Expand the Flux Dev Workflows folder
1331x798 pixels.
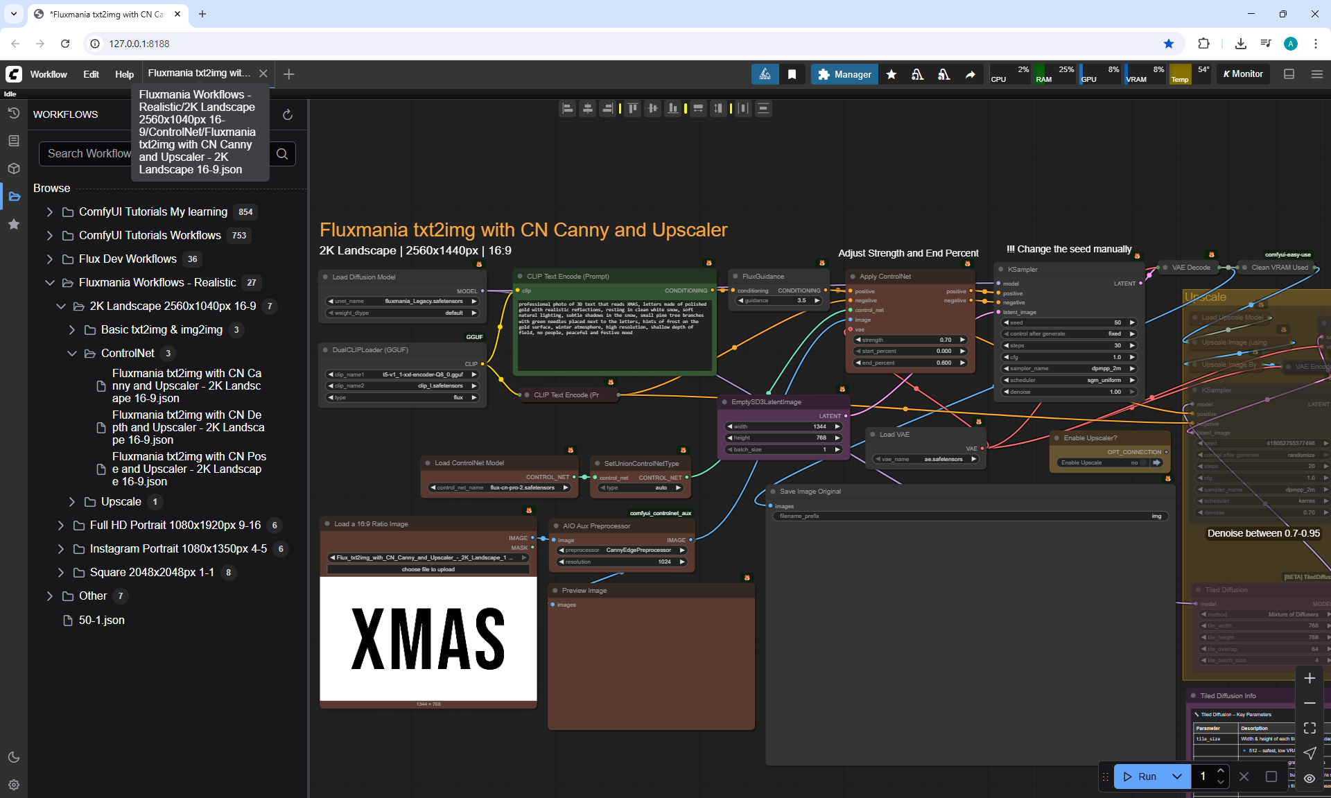(x=49, y=259)
